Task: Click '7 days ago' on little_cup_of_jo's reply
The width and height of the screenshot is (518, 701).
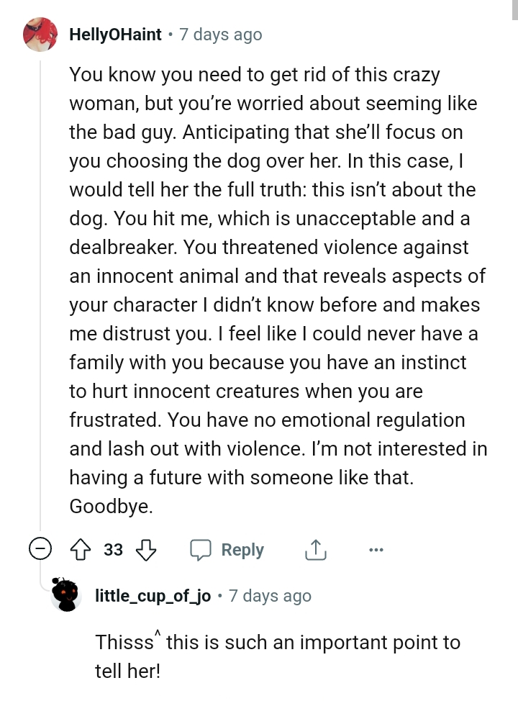Action: pyautogui.click(x=269, y=595)
